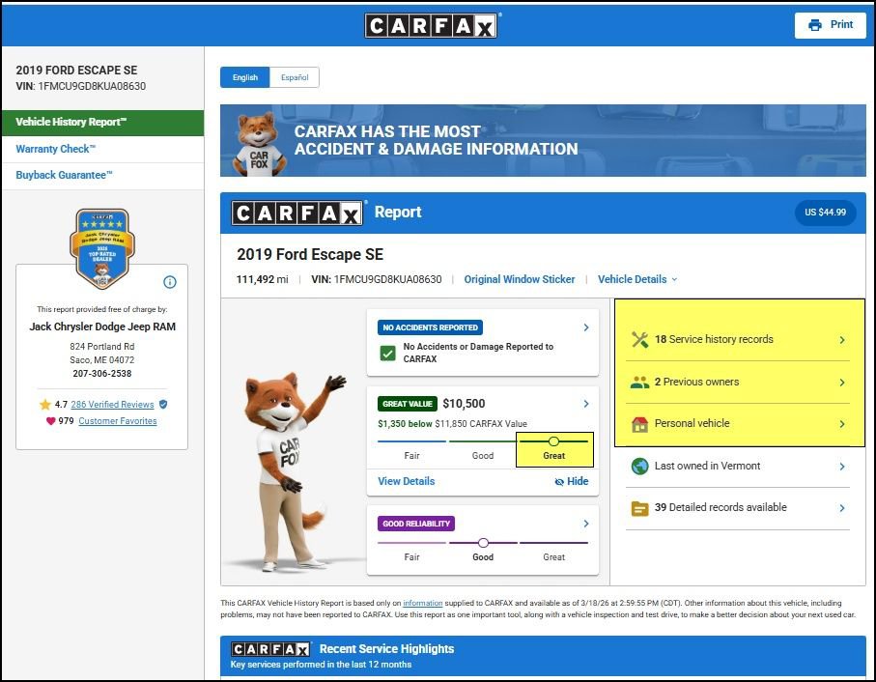Click the Great value slider marker
Image resolution: width=876 pixels, height=682 pixels.
click(553, 440)
